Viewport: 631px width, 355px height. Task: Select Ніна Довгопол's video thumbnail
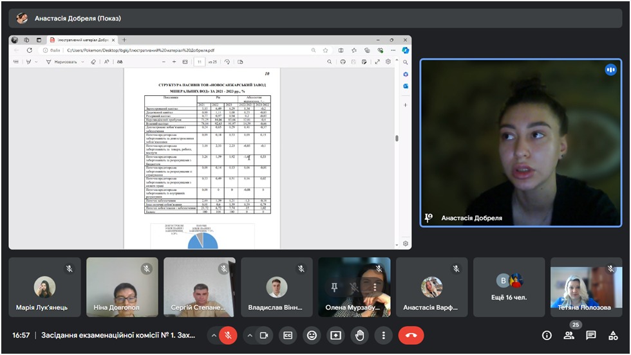(x=122, y=287)
